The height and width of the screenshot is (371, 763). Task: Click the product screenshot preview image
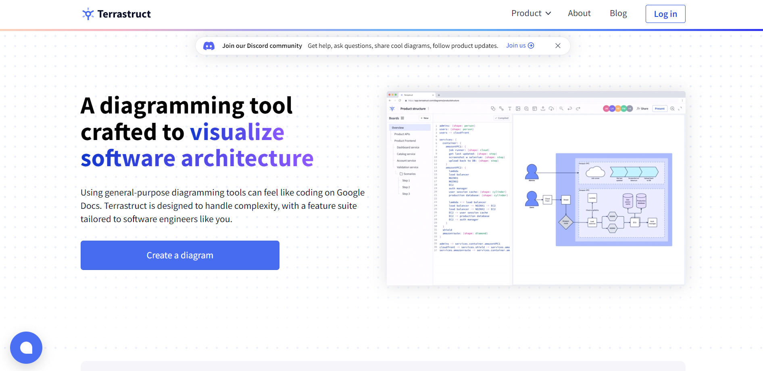click(536, 189)
